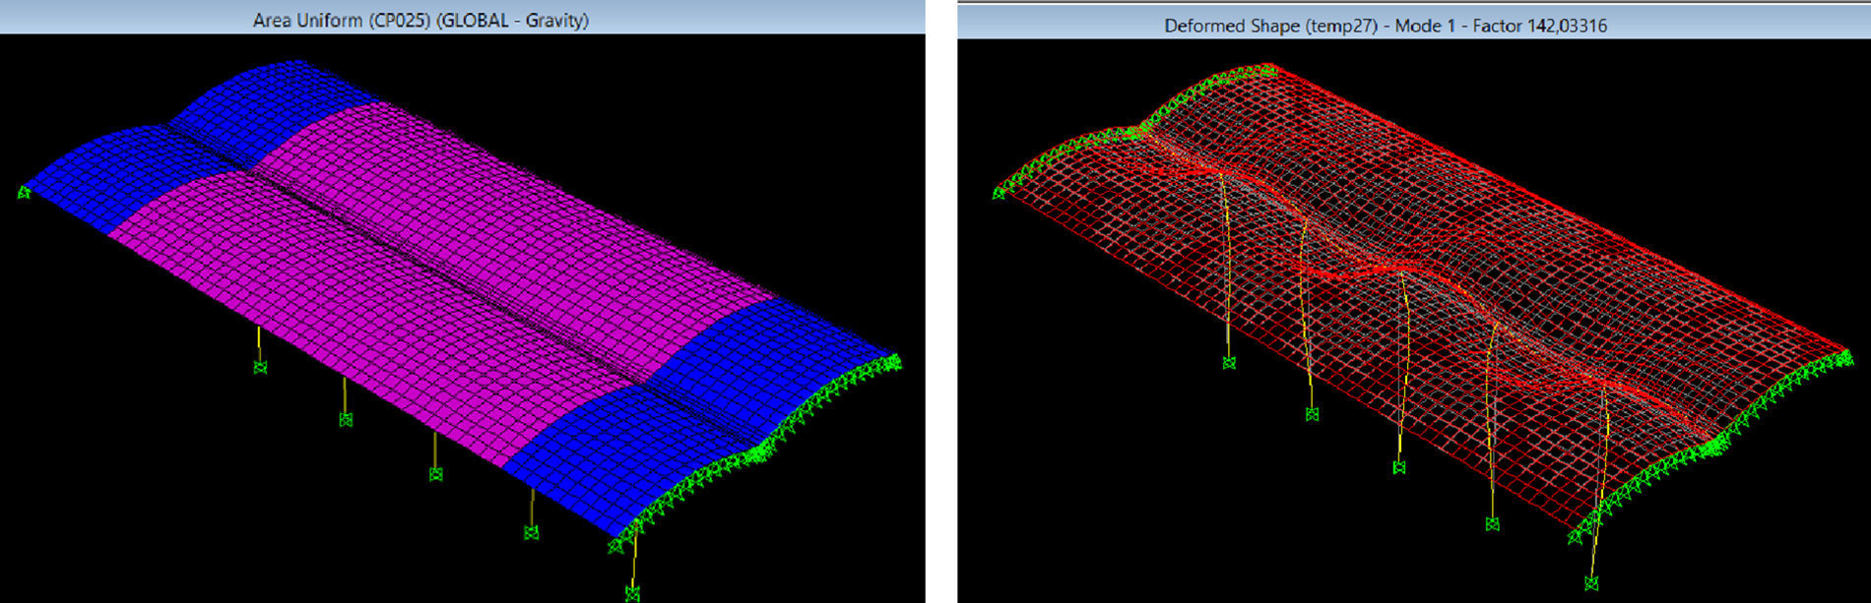Click far-left corner restraint in deformed view
Screen dimensions: 1871x603
(1000, 193)
